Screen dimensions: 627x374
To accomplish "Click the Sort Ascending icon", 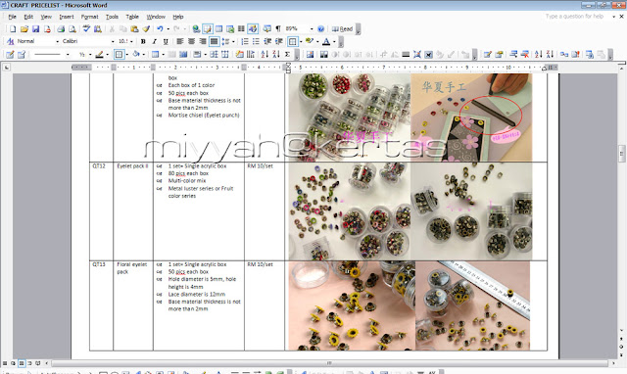I will point(265,55).
